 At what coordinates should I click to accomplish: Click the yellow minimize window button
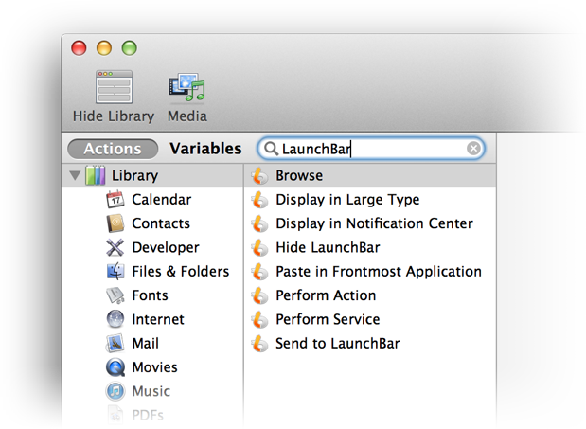point(104,48)
